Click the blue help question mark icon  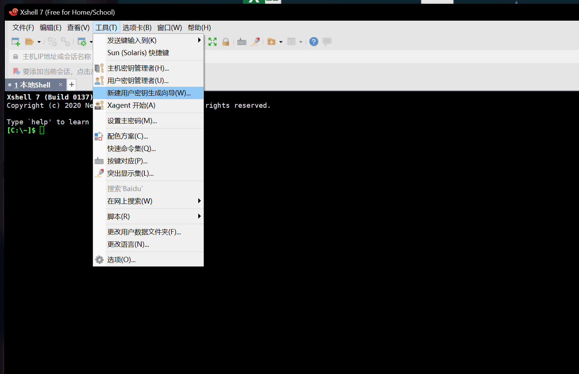[314, 42]
